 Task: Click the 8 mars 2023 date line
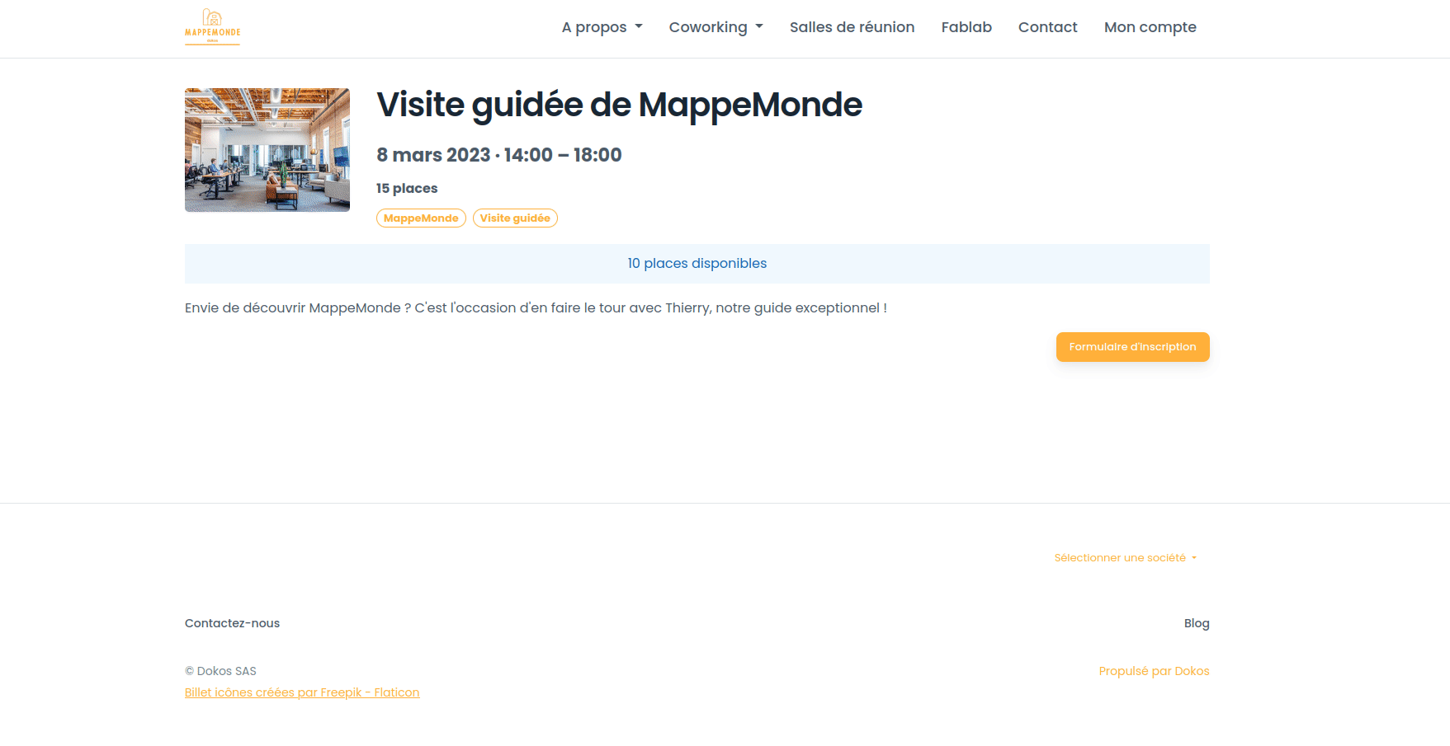498,155
